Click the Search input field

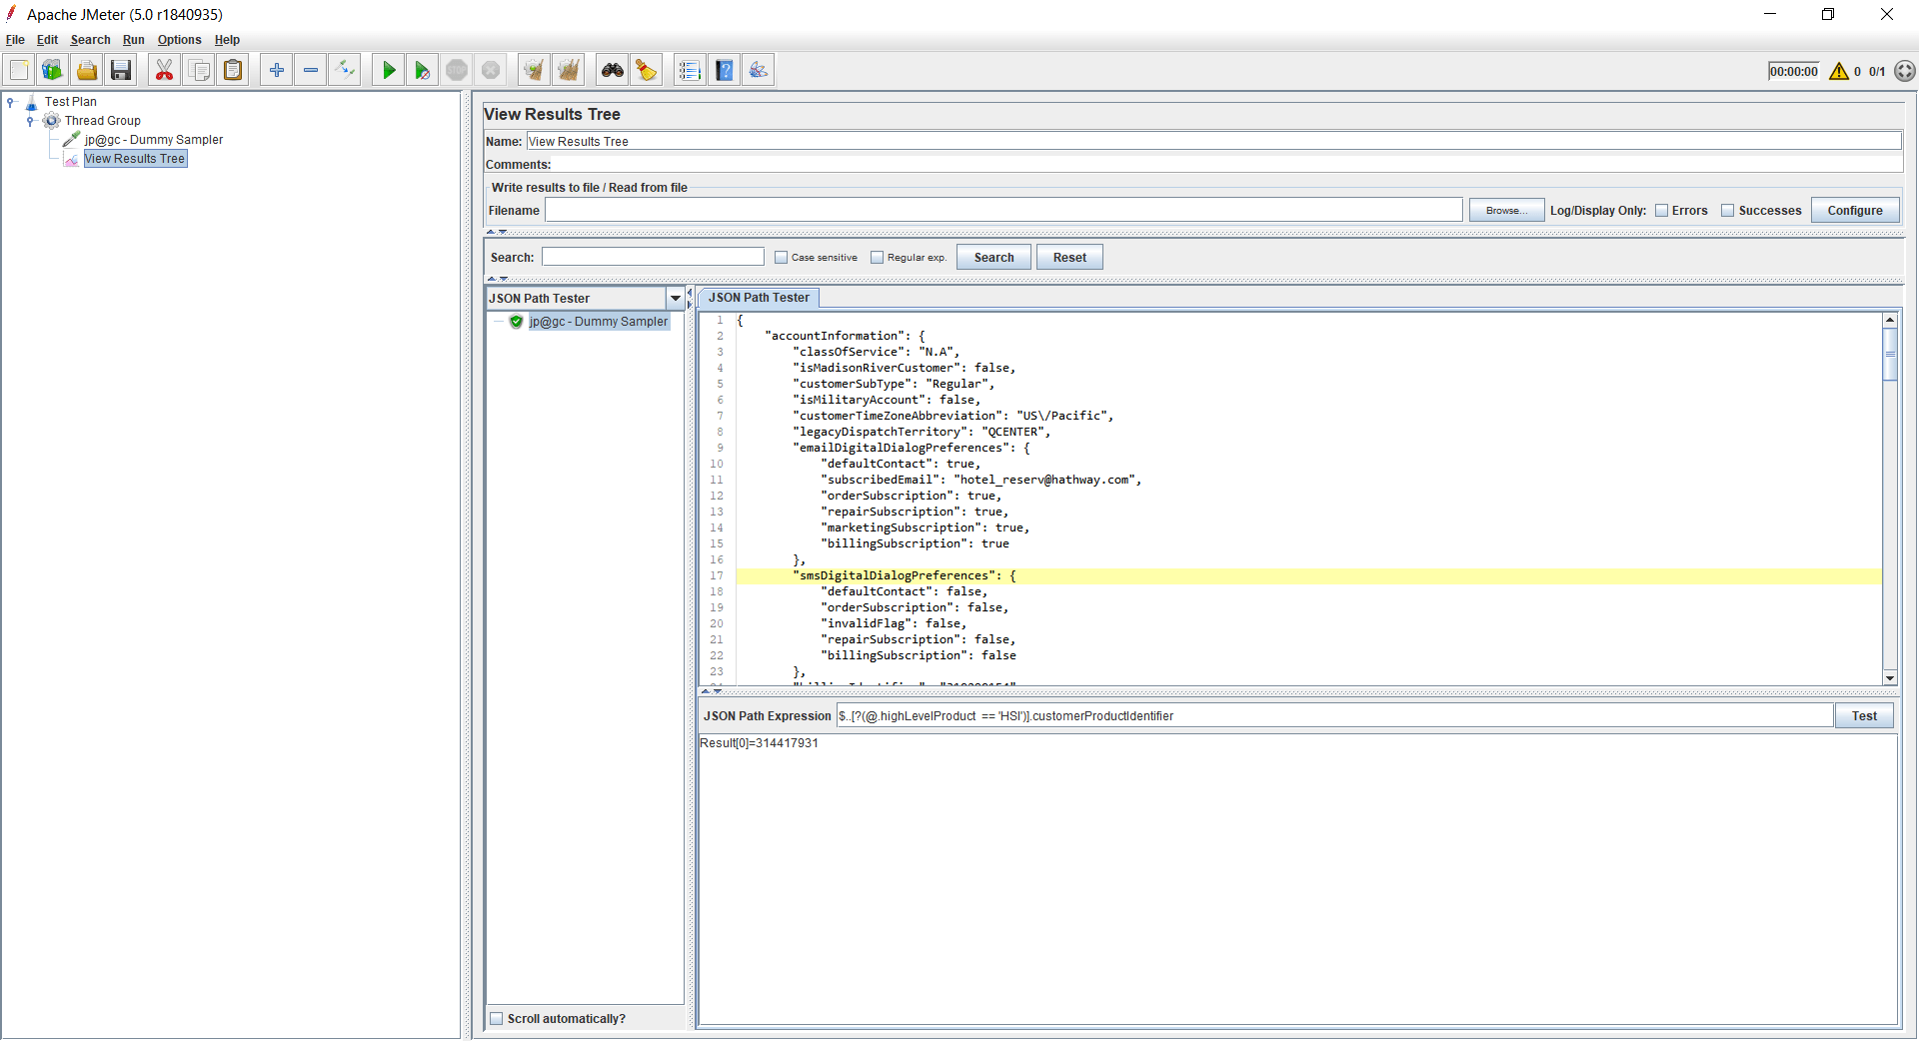pyautogui.click(x=653, y=257)
